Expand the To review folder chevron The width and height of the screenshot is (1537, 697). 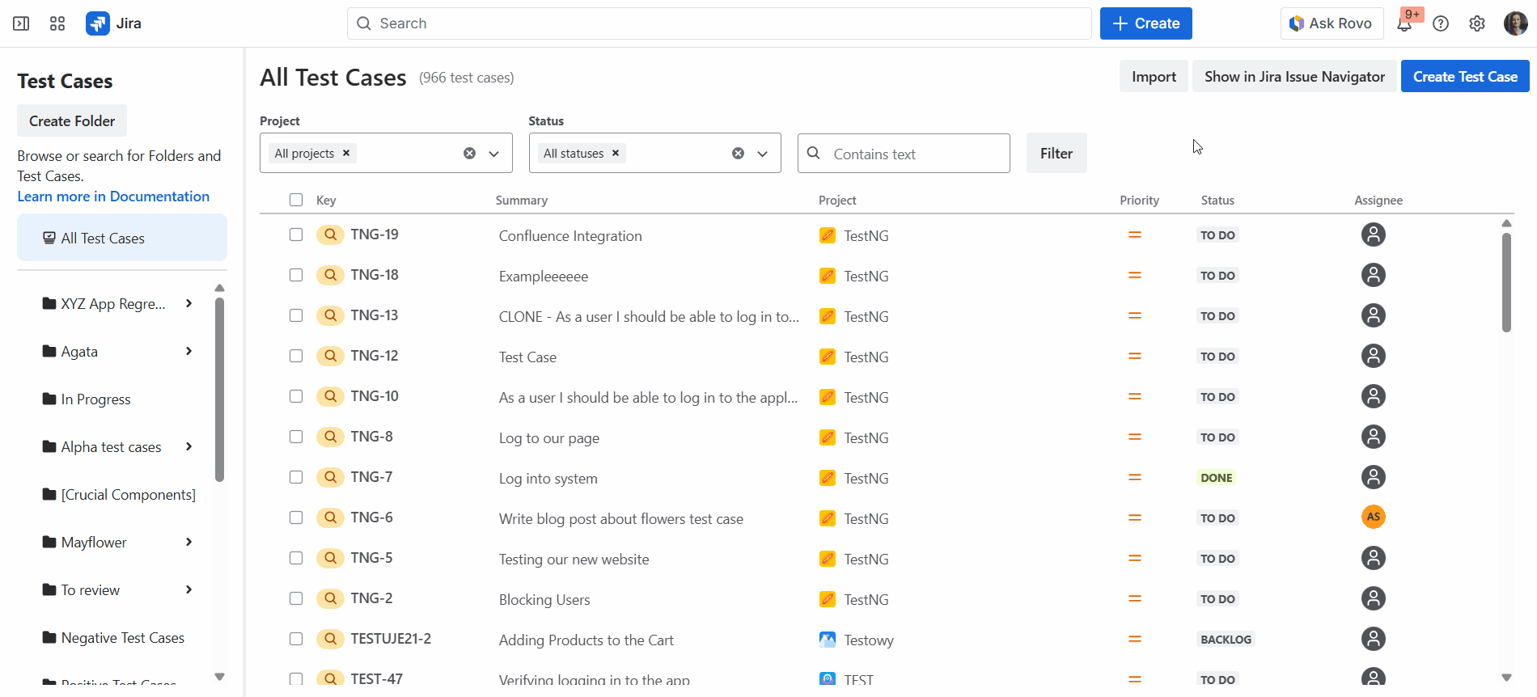pyautogui.click(x=188, y=589)
